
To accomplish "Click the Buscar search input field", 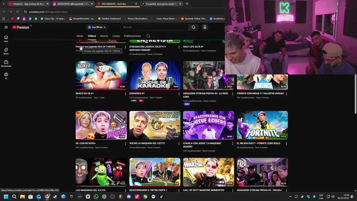I will tap(155, 27).
